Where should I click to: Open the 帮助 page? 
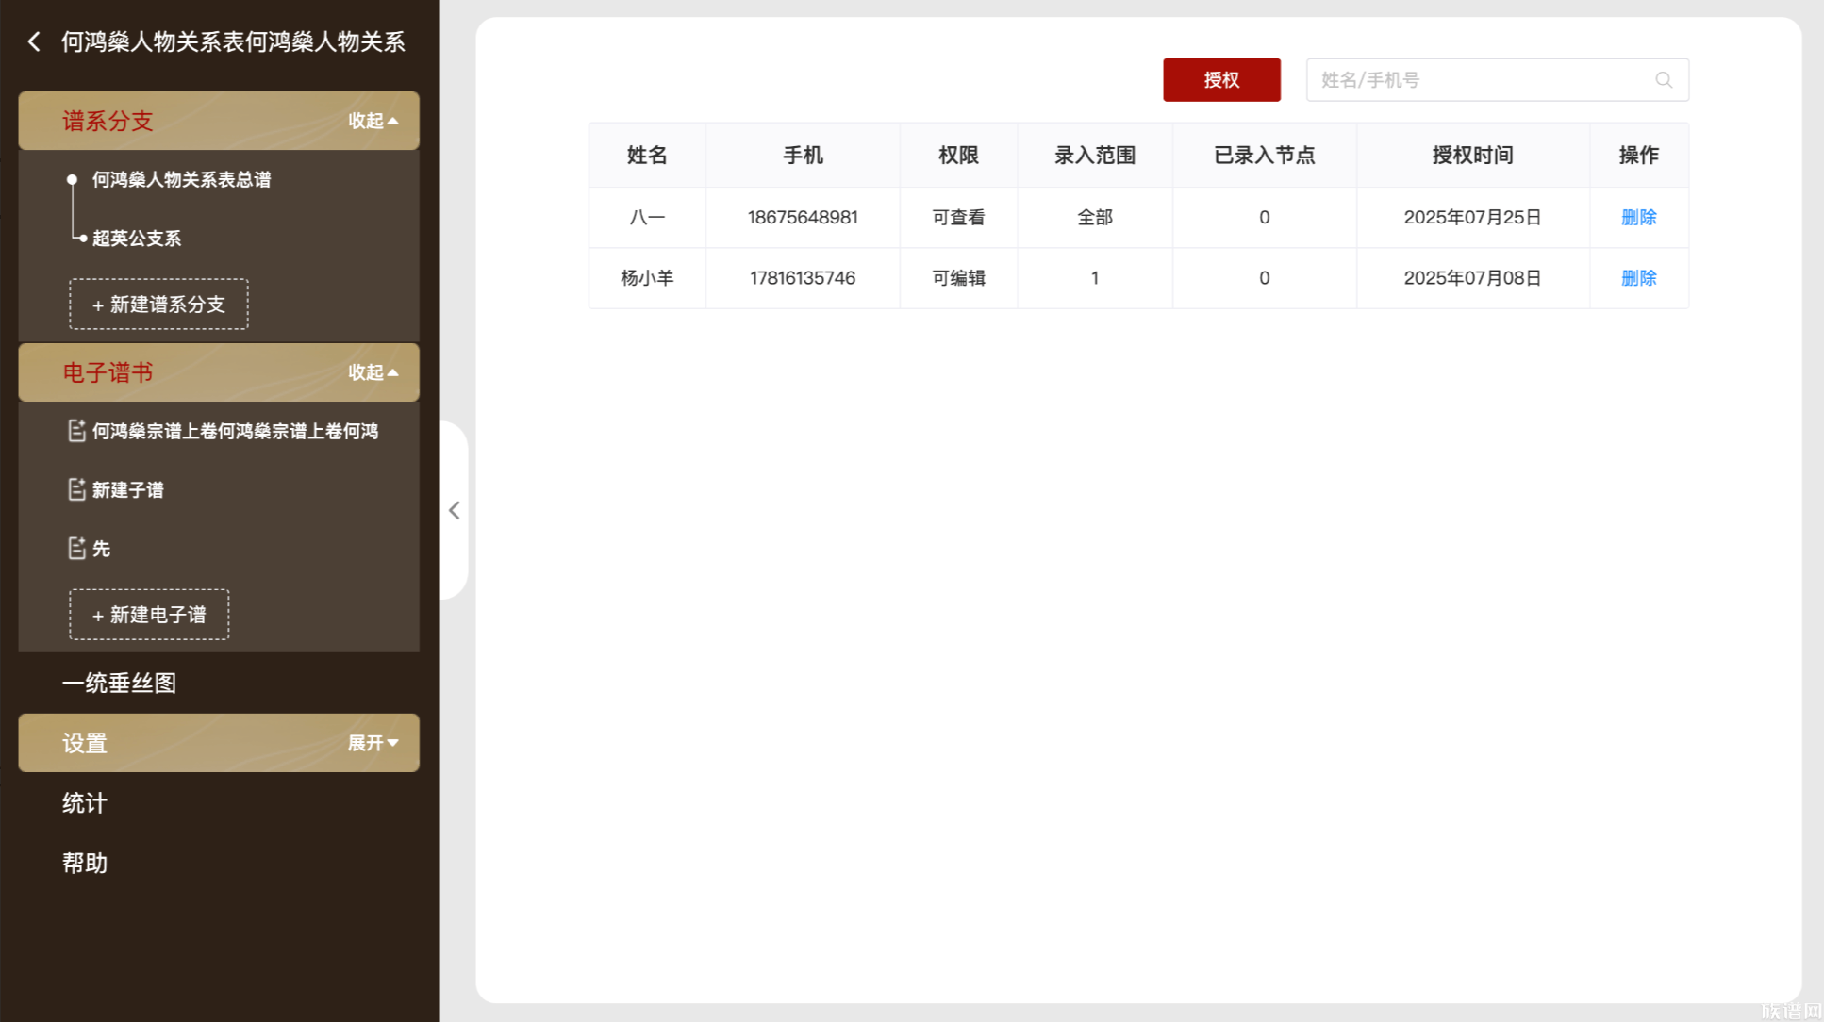[x=85, y=863]
